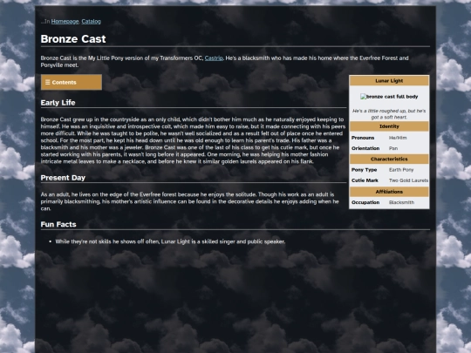This screenshot has width=471, height=353.
Task: Expand the Contents table toggle
Action: pos(72,82)
